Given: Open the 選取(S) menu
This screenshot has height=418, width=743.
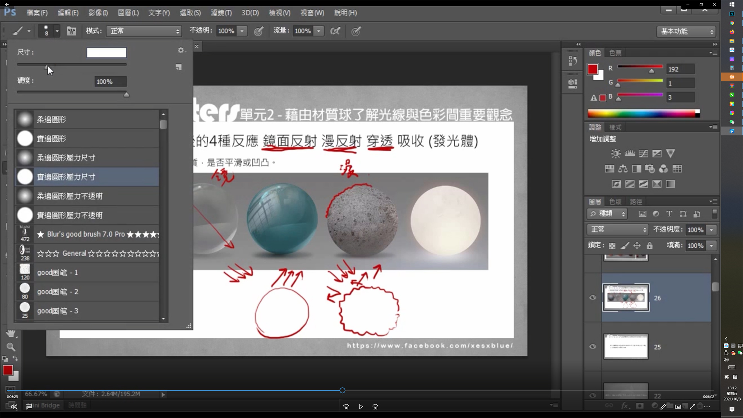Looking at the screenshot, I should [x=190, y=13].
